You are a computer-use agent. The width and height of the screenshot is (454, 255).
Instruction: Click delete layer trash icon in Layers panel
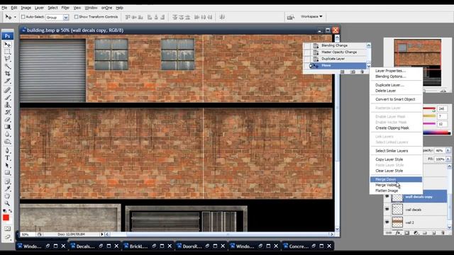pyautogui.click(x=443, y=233)
